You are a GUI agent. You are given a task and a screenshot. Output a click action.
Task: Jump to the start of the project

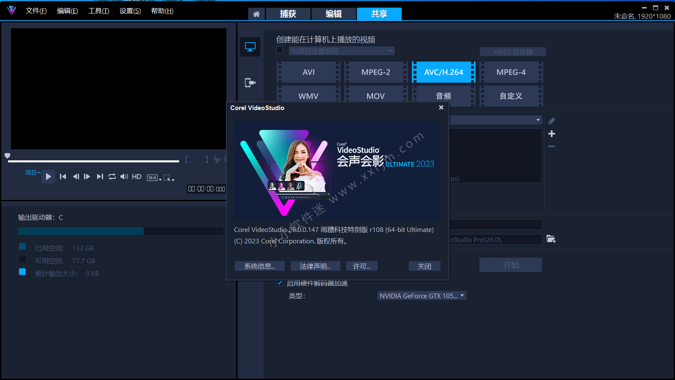pos(63,177)
